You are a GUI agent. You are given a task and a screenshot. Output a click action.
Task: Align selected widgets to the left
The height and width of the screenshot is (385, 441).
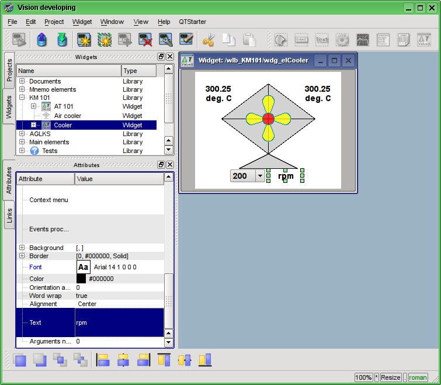(x=103, y=360)
